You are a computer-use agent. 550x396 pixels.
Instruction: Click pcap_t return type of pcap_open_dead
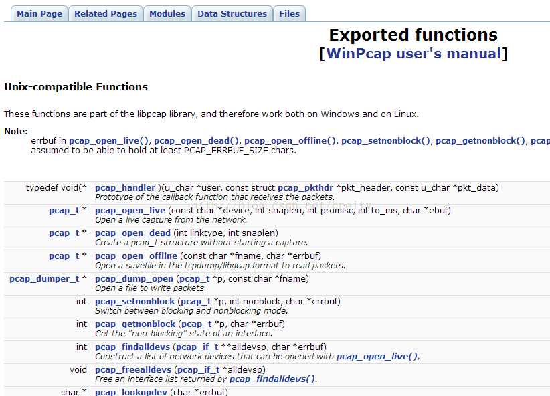point(64,233)
